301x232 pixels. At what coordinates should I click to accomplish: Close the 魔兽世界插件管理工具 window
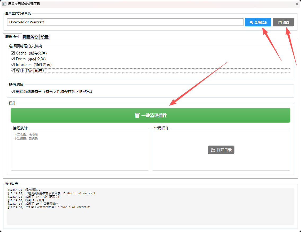tap(296, 4)
